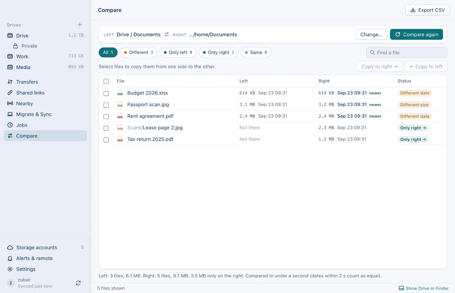Click Copy to left button
The width and height of the screenshot is (455, 293).
426,67
